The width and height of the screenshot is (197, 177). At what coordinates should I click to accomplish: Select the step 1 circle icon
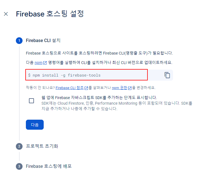[x=19, y=41]
